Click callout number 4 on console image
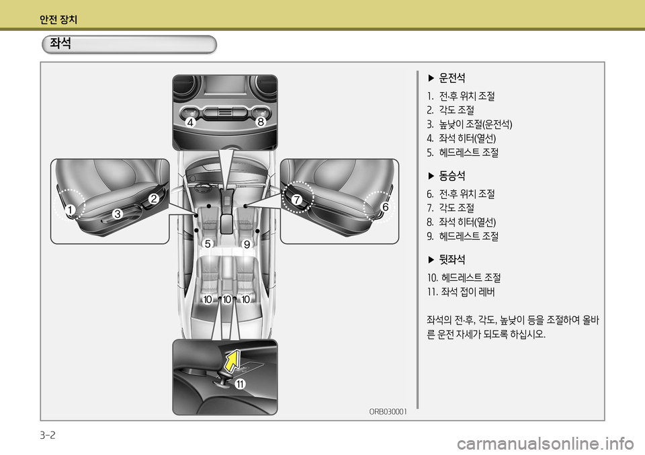This screenshot has height=455, width=645. pos(190,122)
